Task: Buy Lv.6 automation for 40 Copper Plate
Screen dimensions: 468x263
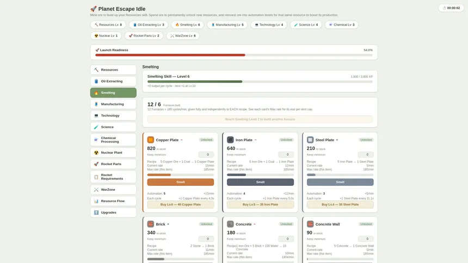Action: point(180,204)
